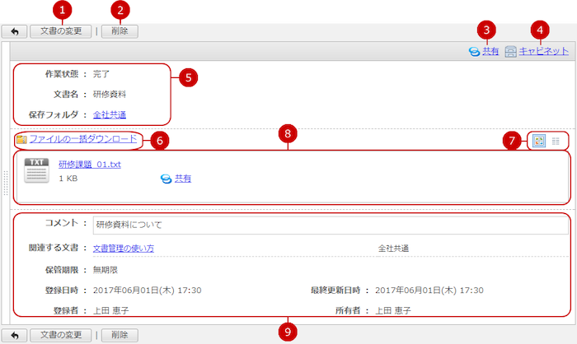Click the share icon in the file row
The width and height of the screenshot is (577, 344).
point(166,178)
